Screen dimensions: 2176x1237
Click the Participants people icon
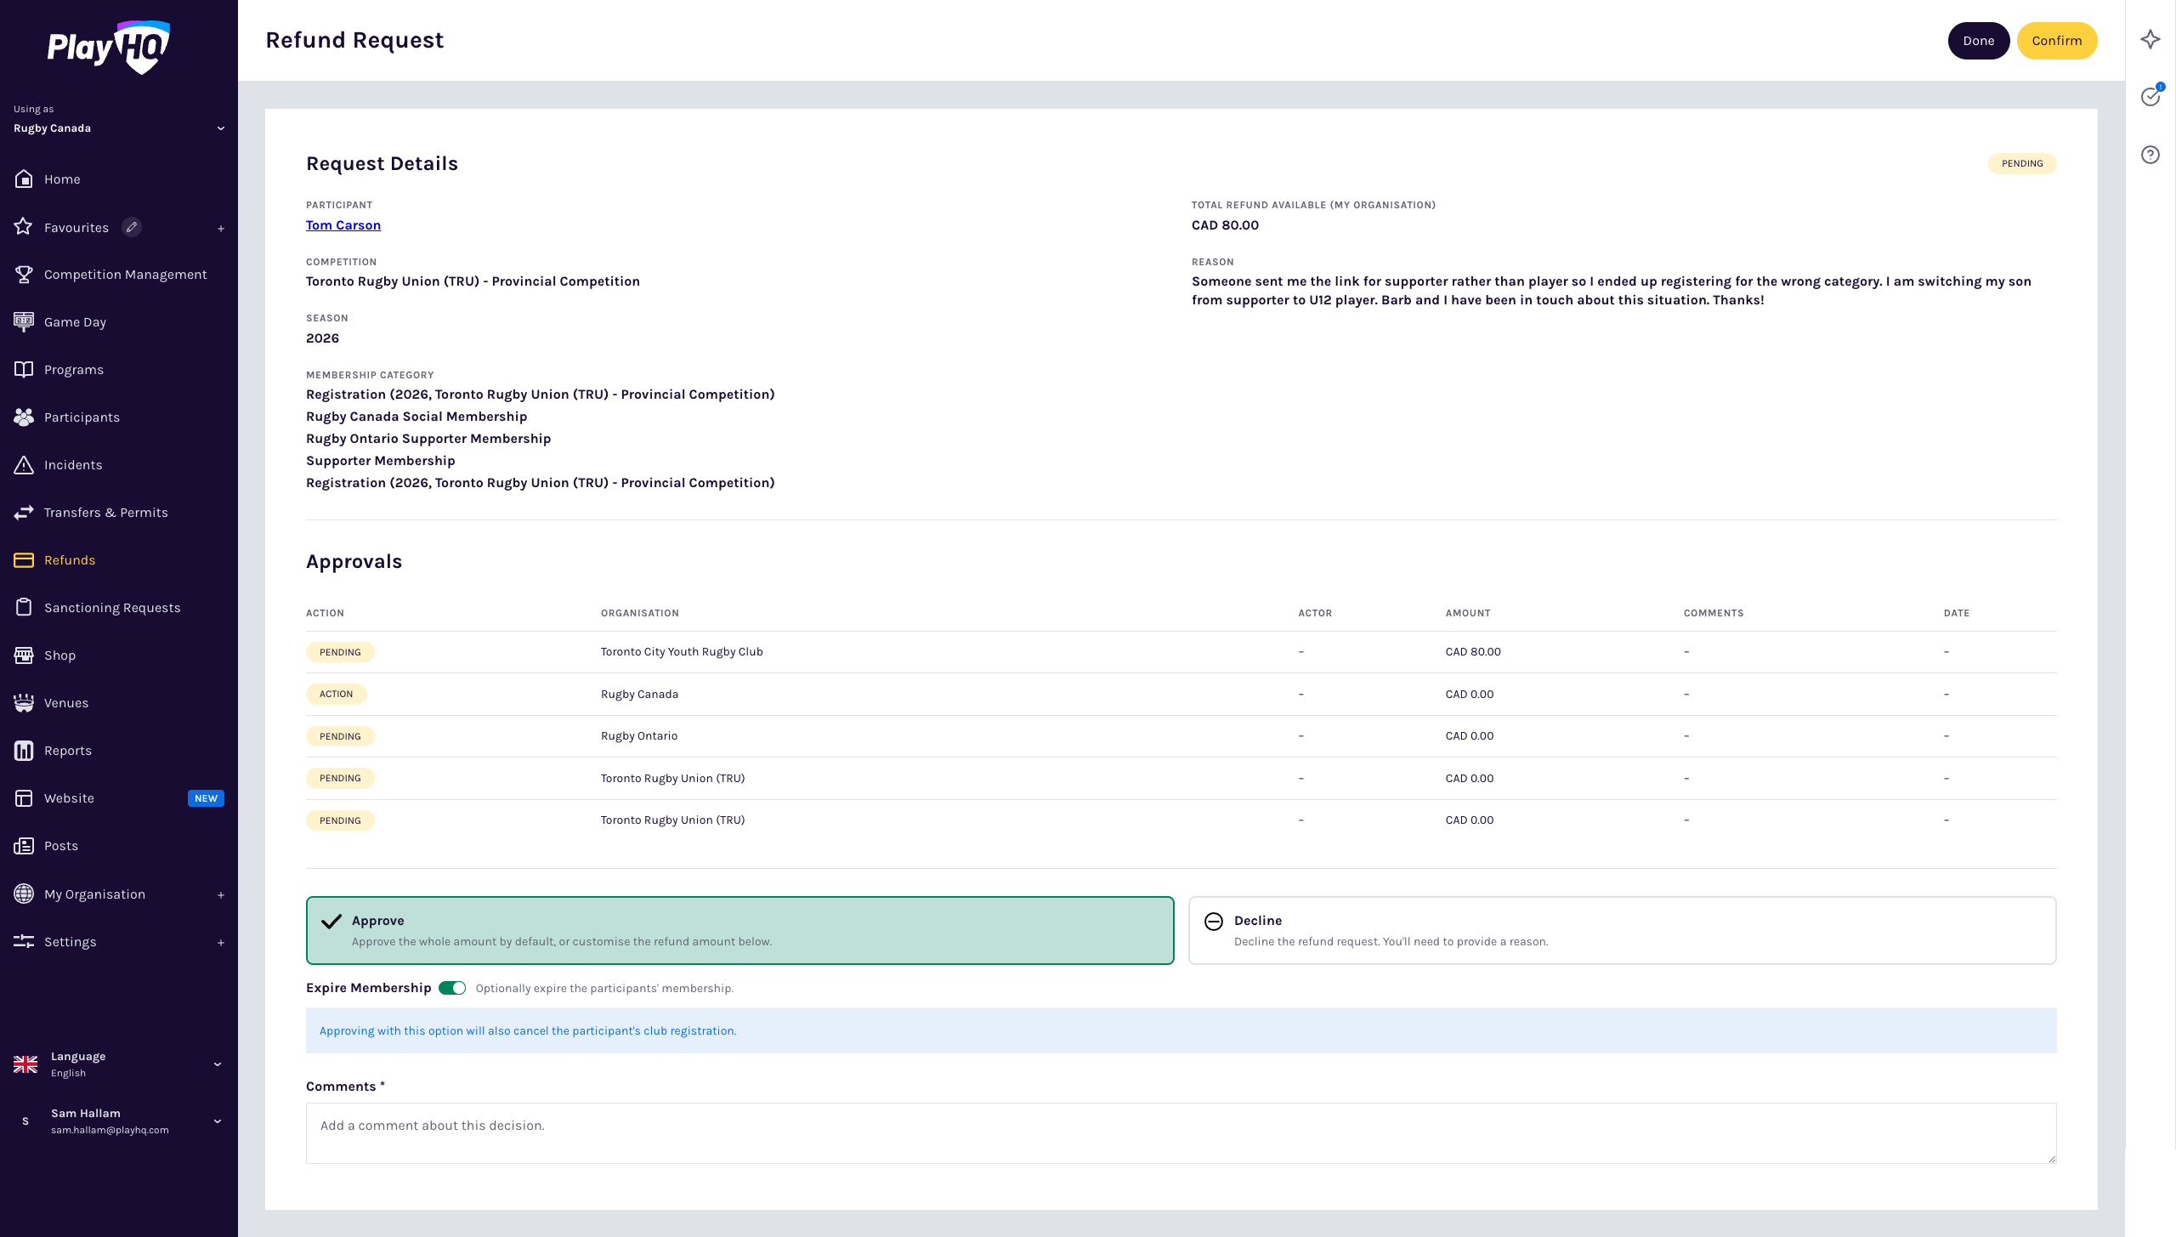pyautogui.click(x=24, y=417)
